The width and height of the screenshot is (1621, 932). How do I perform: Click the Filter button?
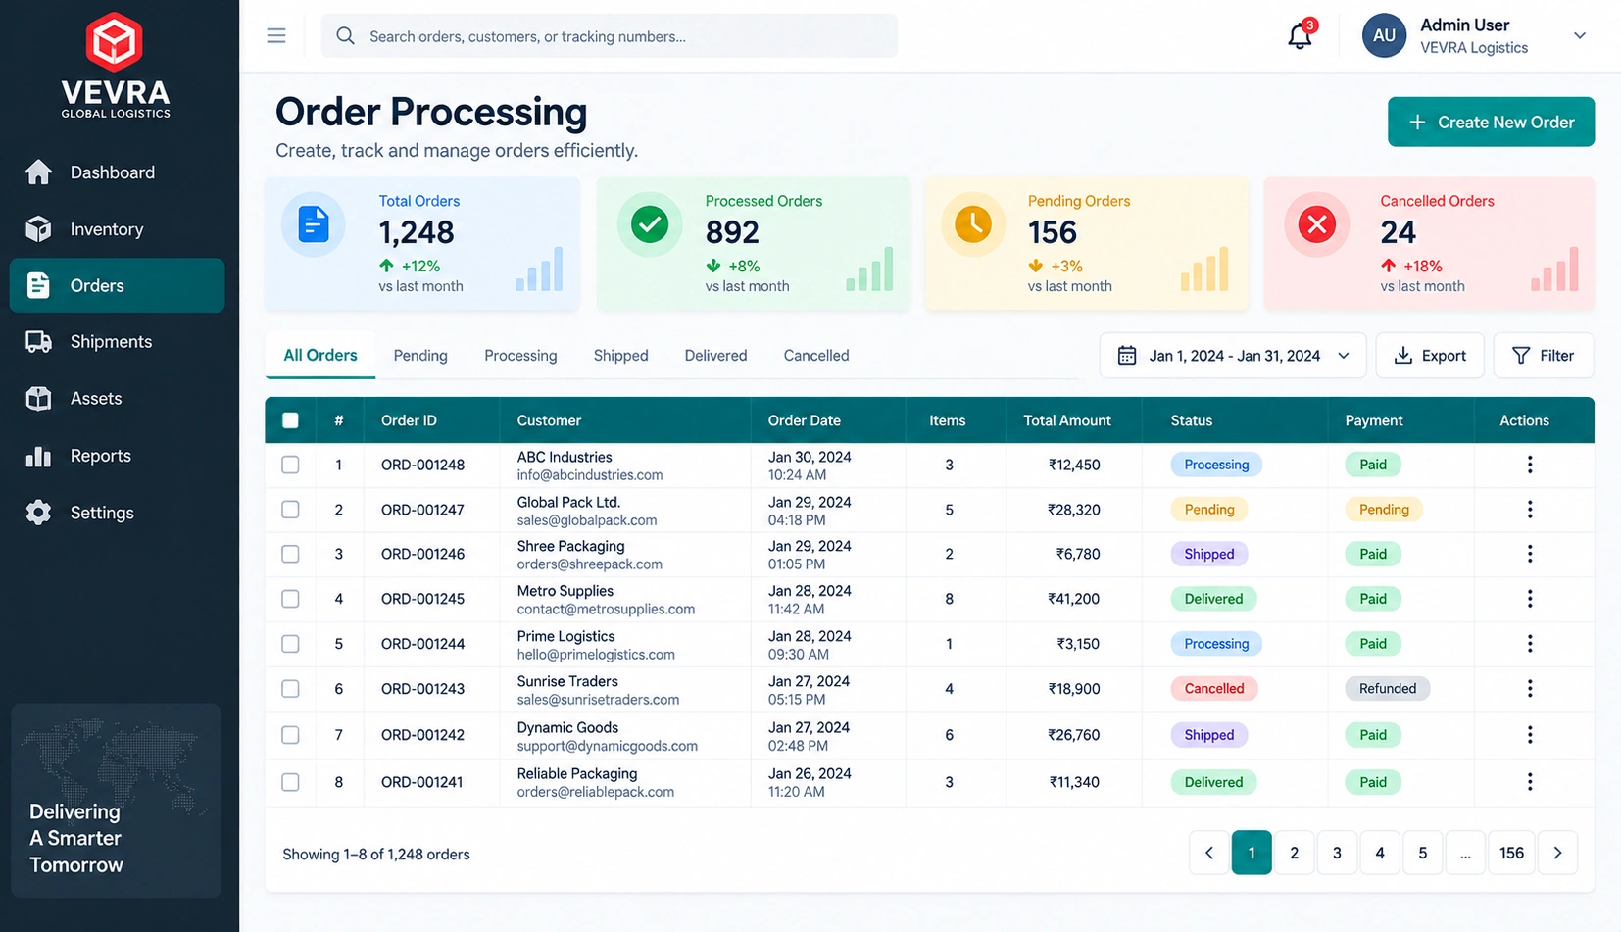(x=1544, y=356)
